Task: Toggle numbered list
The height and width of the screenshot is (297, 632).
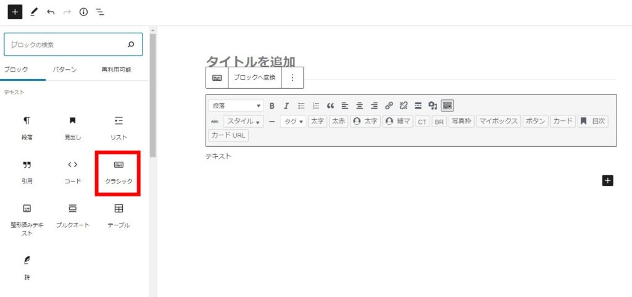Action: pos(316,106)
